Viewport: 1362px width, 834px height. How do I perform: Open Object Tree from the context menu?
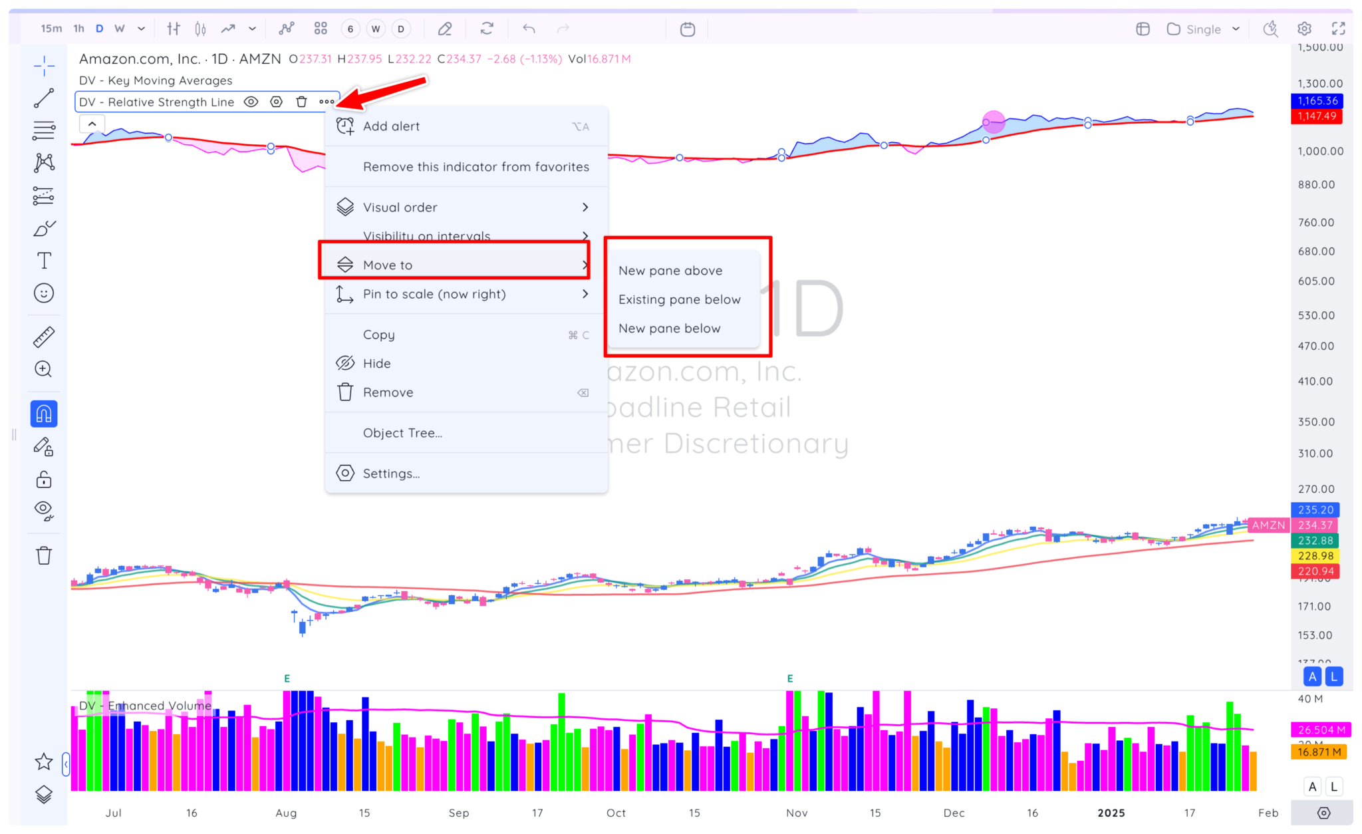[x=402, y=432]
